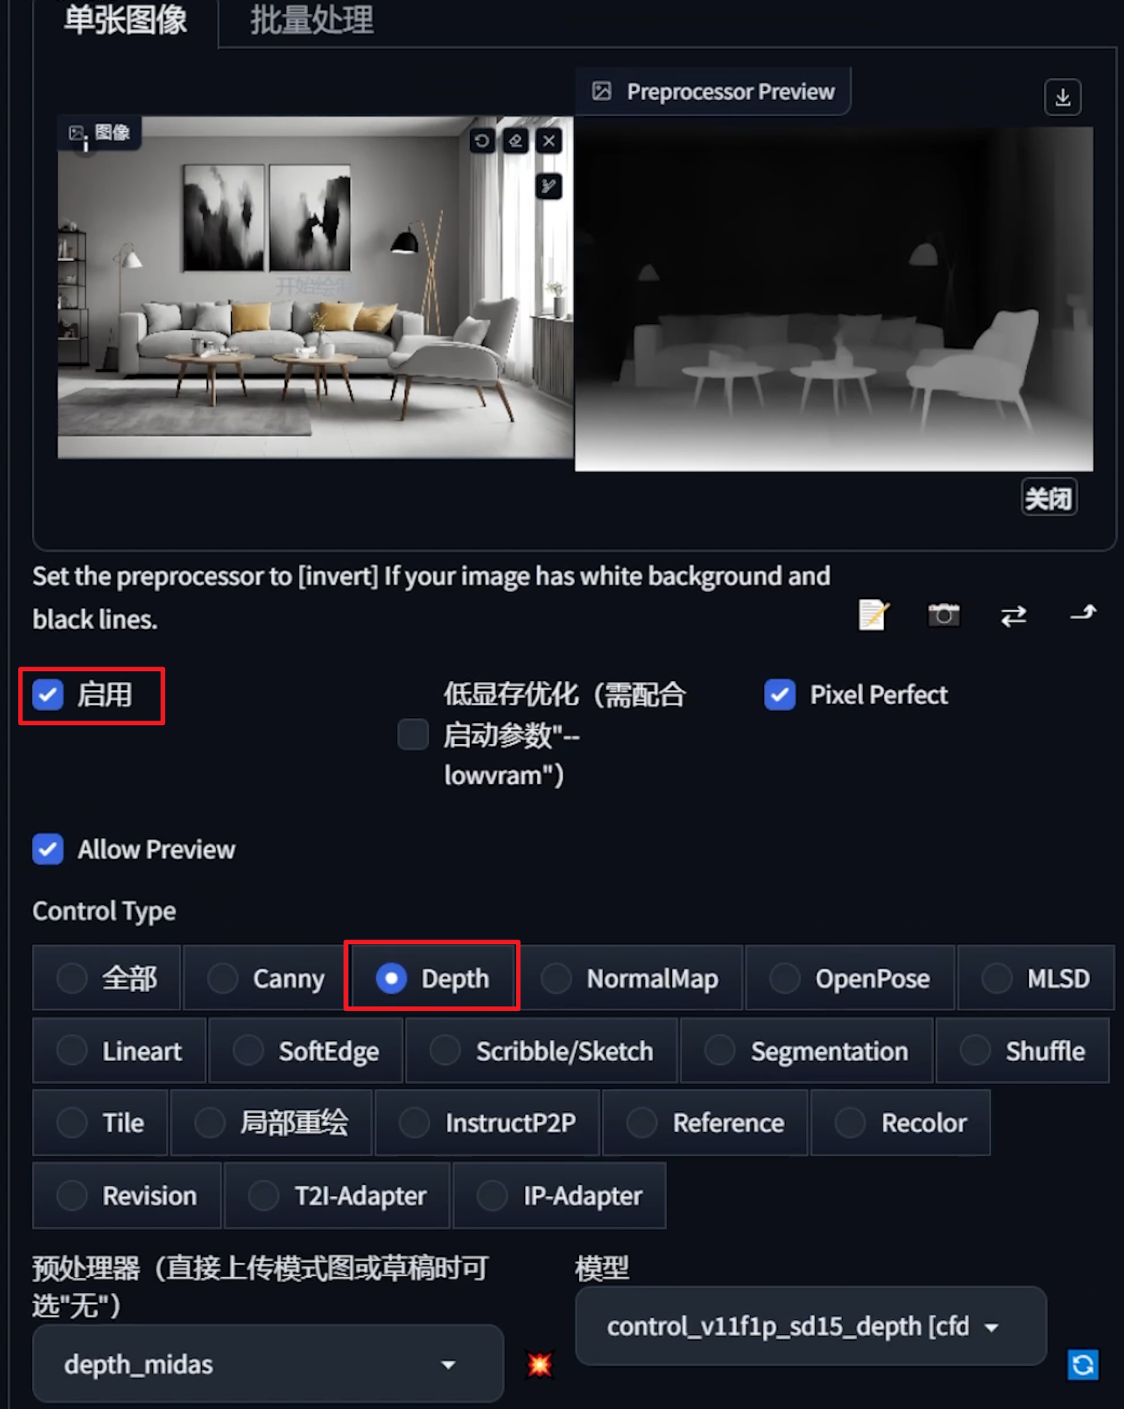The width and height of the screenshot is (1124, 1409).
Task: Run preprocessor with the explosion icon
Action: 539,1364
